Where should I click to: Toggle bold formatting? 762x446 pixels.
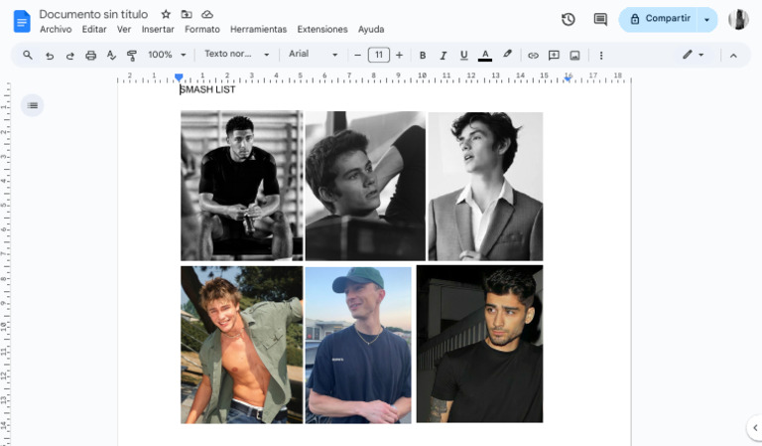pos(423,56)
